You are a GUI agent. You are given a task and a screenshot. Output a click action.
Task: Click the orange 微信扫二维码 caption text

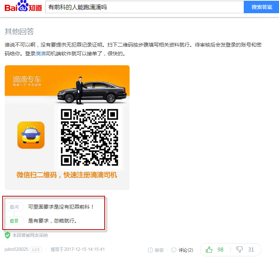click(x=67, y=175)
